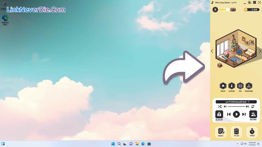The image size is (262, 147).
Task: Open the Windows Start menu
Action: point(113,144)
